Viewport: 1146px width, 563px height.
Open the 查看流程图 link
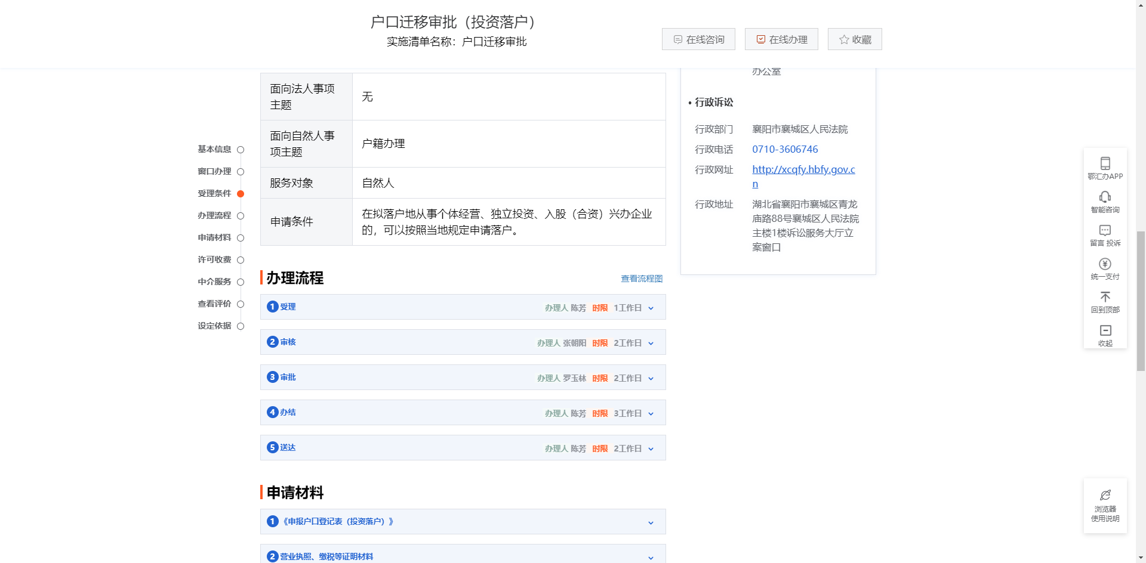point(641,279)
